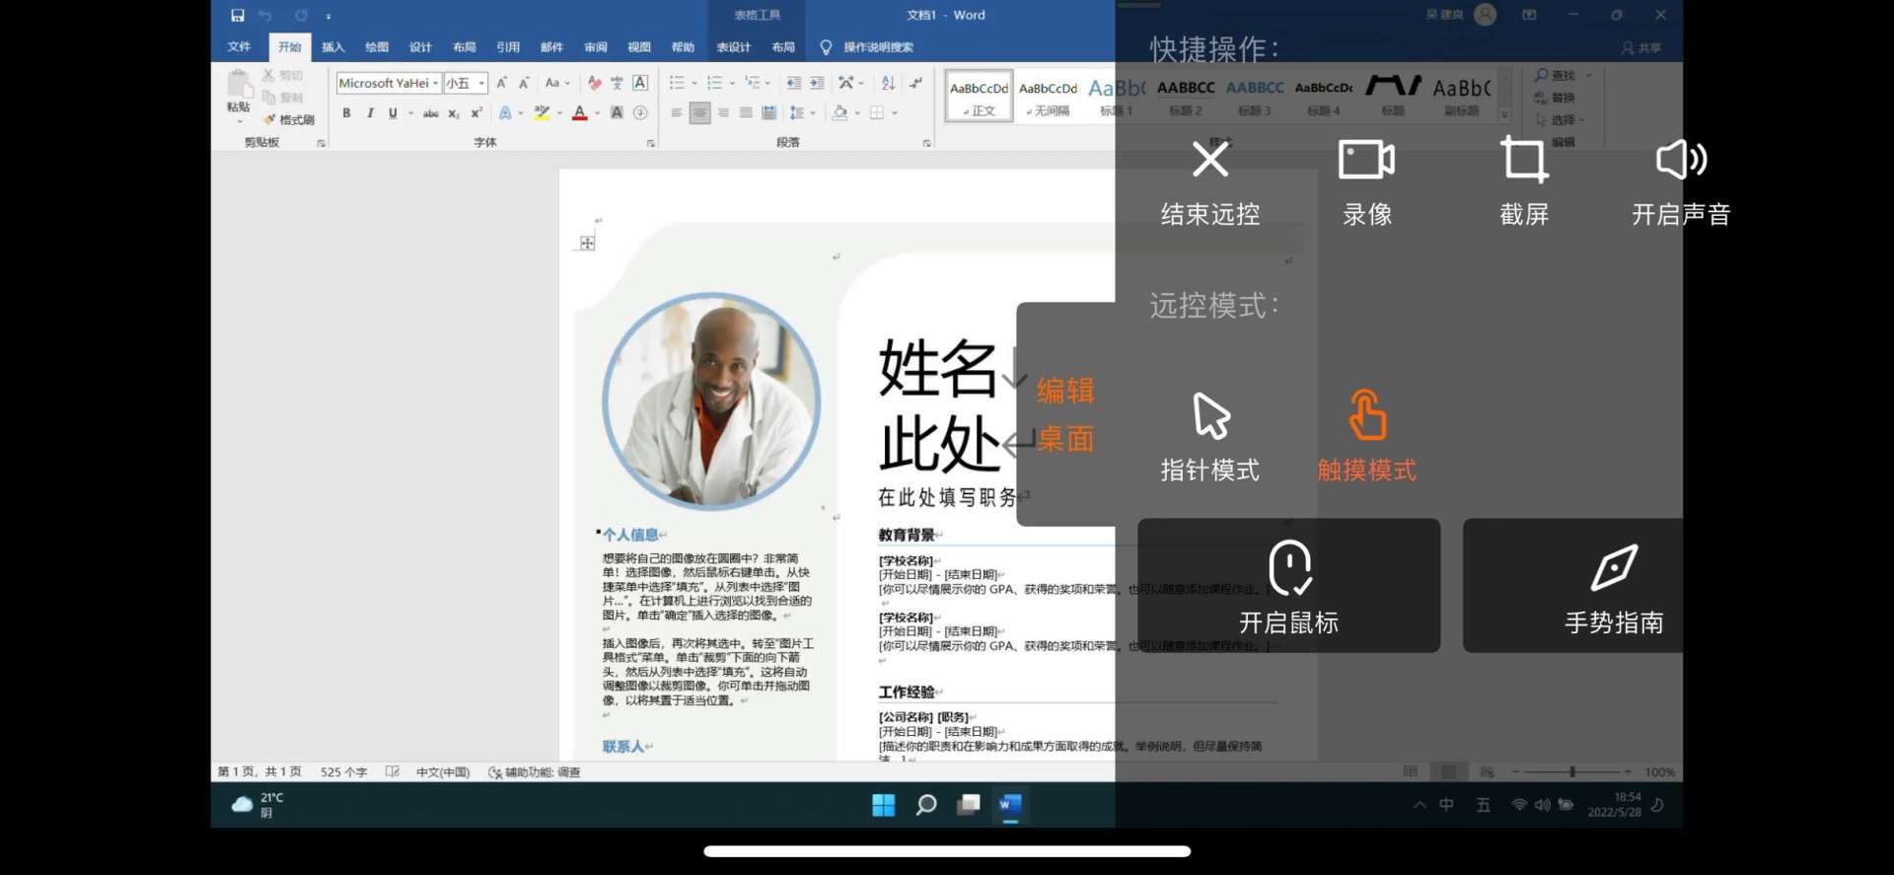Toggle italic formatting
1894x875 pixels.
click(x=370, y=113)
